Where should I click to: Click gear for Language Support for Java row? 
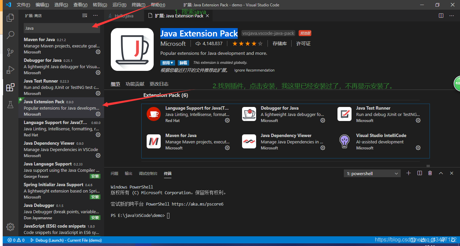click(x=98, y=135)
